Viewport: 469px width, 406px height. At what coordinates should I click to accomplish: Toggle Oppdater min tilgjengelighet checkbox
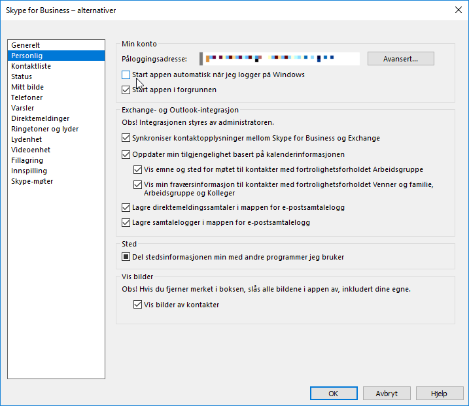tap(126, 154)
